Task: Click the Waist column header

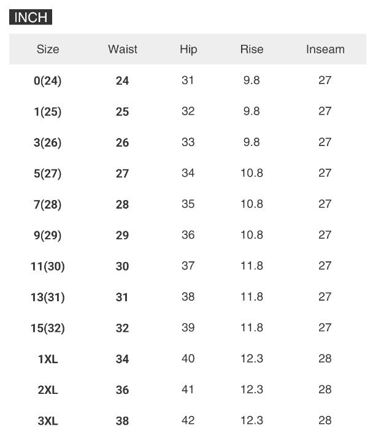Action: (x=123, y=49)
